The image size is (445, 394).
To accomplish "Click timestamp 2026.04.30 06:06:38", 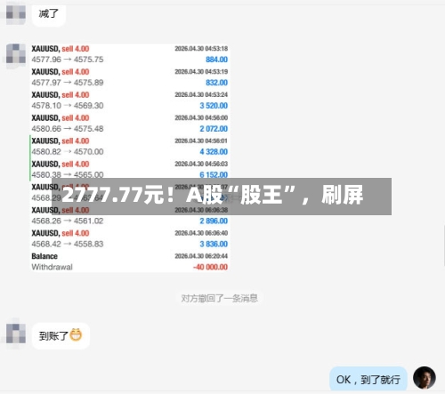I will (201, 210).
